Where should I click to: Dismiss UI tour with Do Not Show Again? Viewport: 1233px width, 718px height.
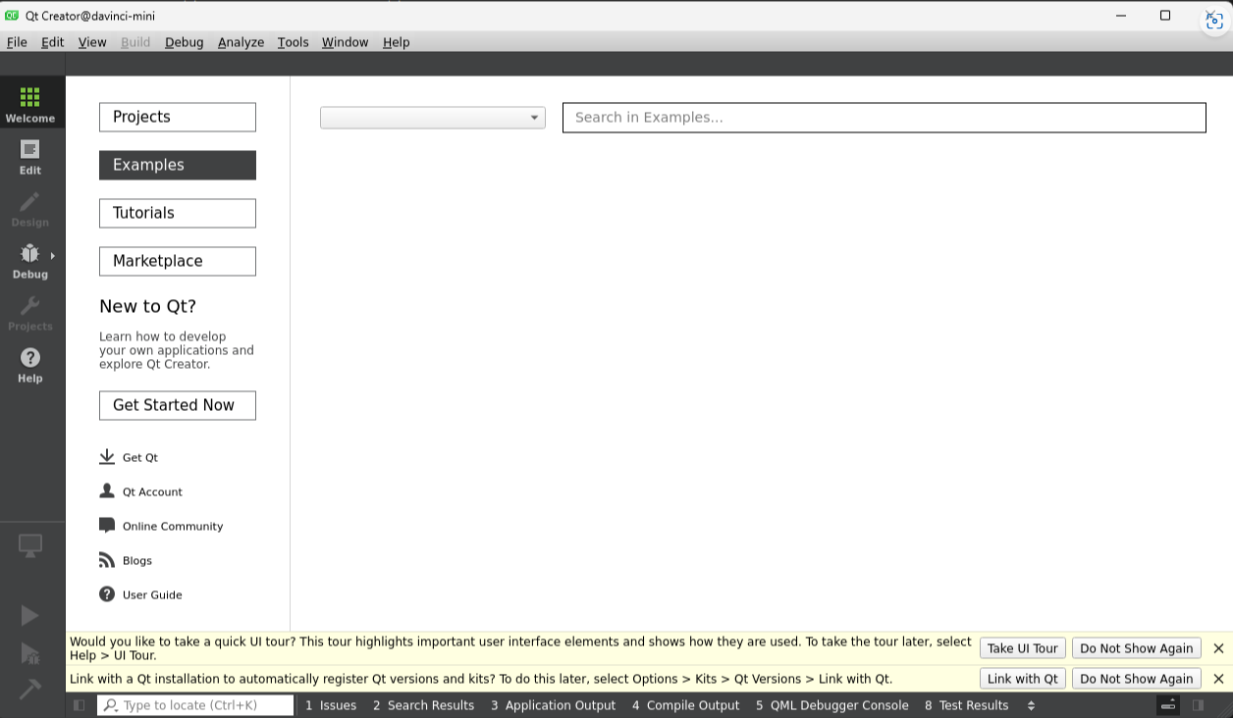click(x=1137, y=648)
